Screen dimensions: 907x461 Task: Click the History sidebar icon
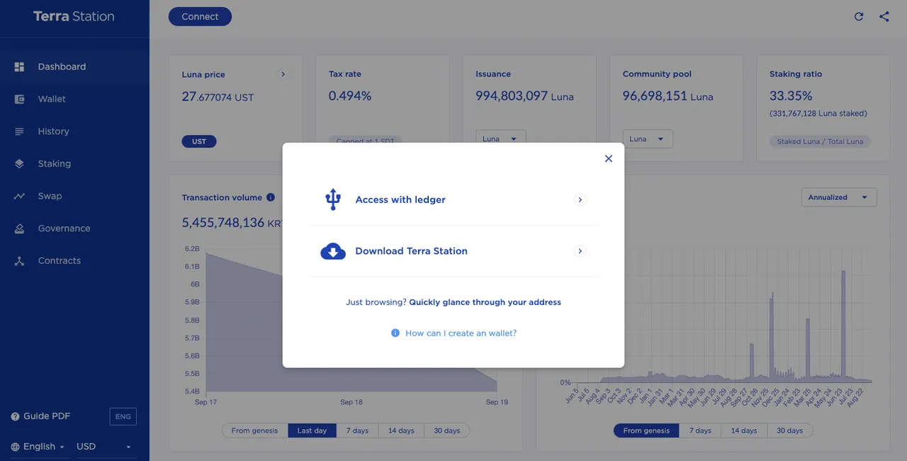pyautogui.click(x=20, y=131)
